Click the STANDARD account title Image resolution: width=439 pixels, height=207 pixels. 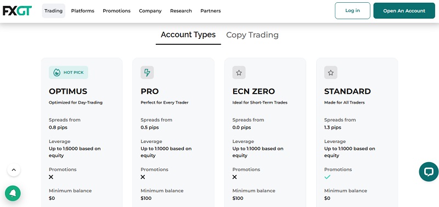pyautogui.click(x=347, y=91)
